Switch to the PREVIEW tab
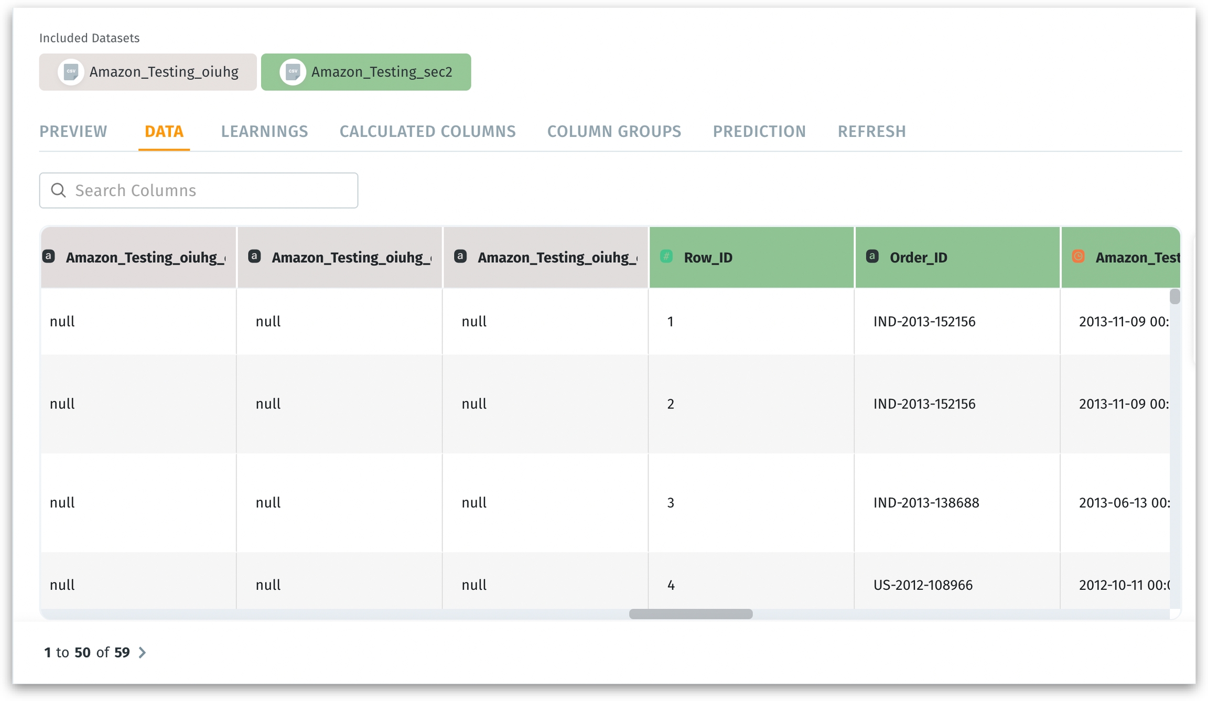The image size is (1208, 701). [x=73, y=132]
